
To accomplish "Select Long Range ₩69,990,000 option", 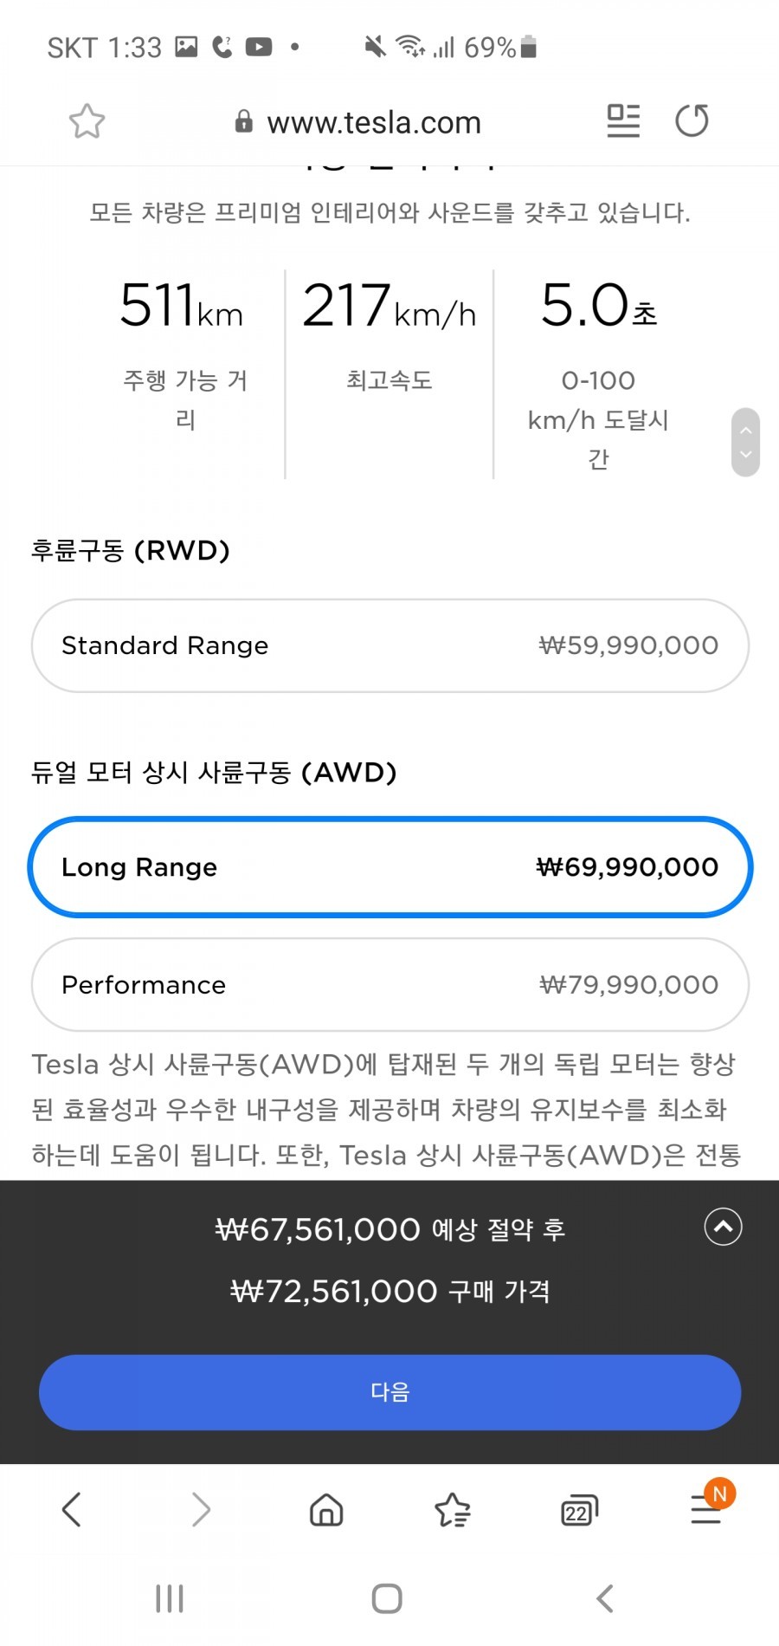I will coord(389,867).
